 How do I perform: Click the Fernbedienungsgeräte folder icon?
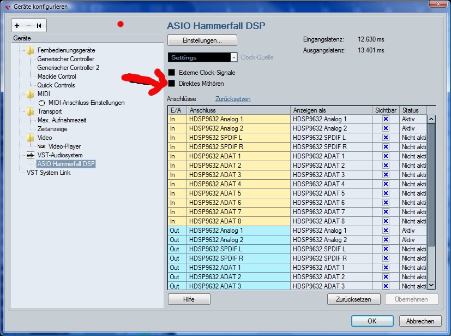(30, 50)
